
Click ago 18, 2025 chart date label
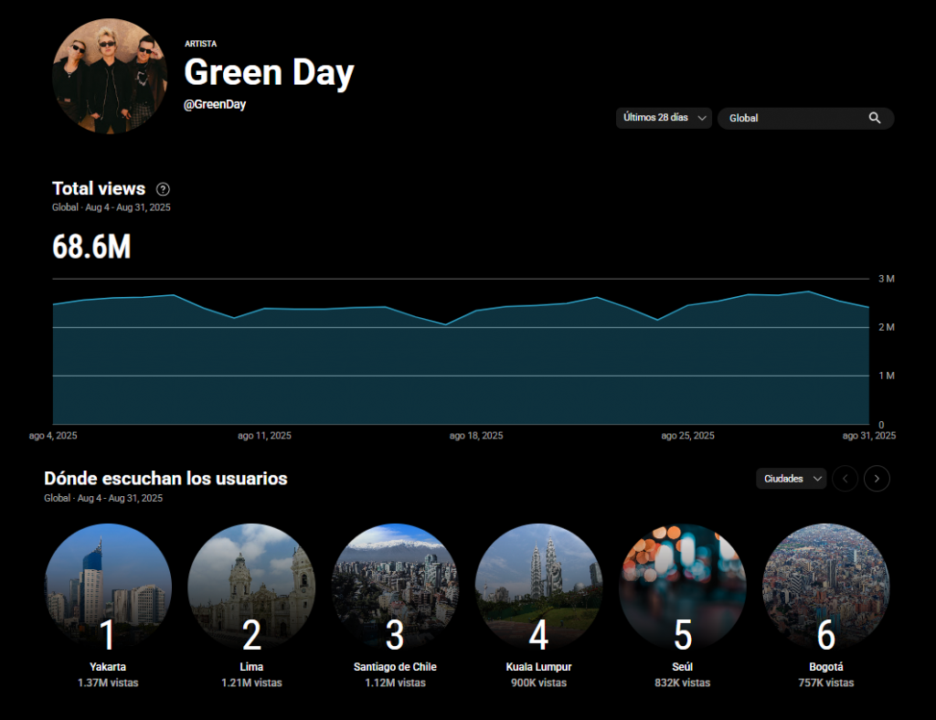[x=476, y=436]
